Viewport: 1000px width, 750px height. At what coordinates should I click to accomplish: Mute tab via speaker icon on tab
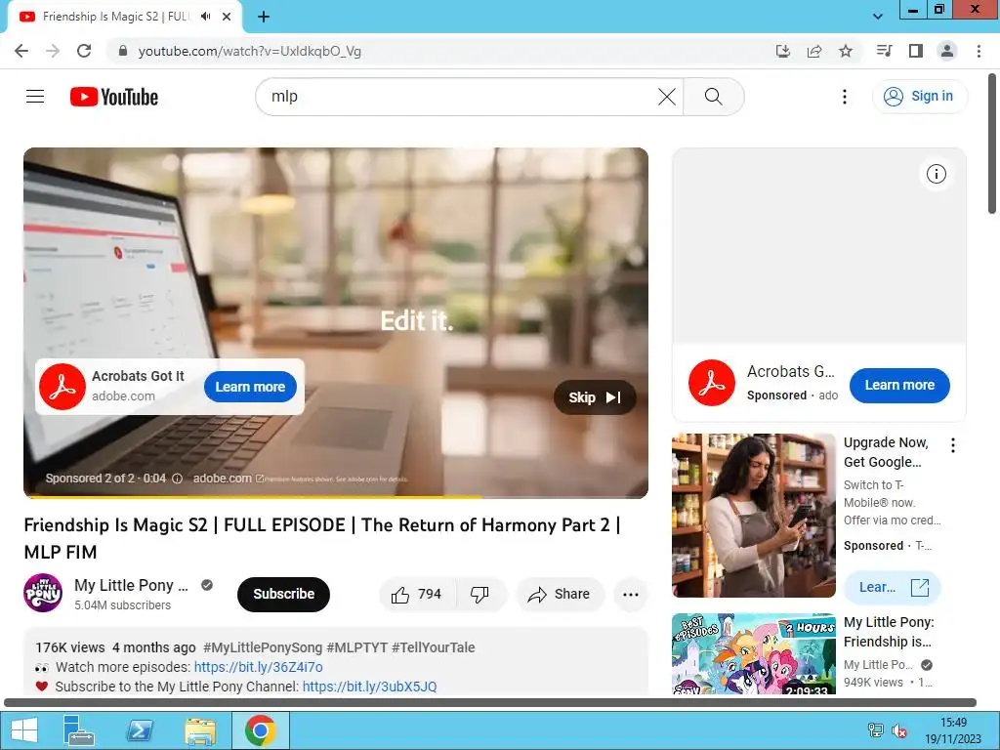tap(205, 17)
